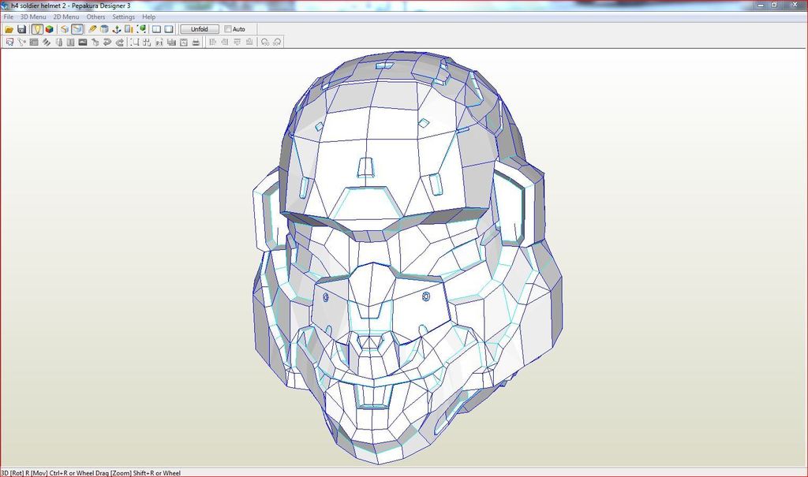Image resolution: width=808 pixels, height=477 pixels.
Task: Click the Pepakura app icon in title bar
Action: click(6, 6)
